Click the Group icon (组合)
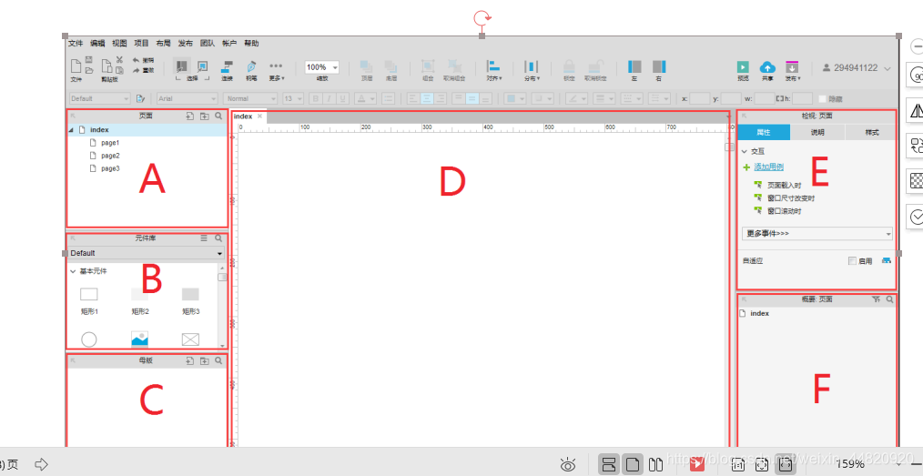 point(428,66)
